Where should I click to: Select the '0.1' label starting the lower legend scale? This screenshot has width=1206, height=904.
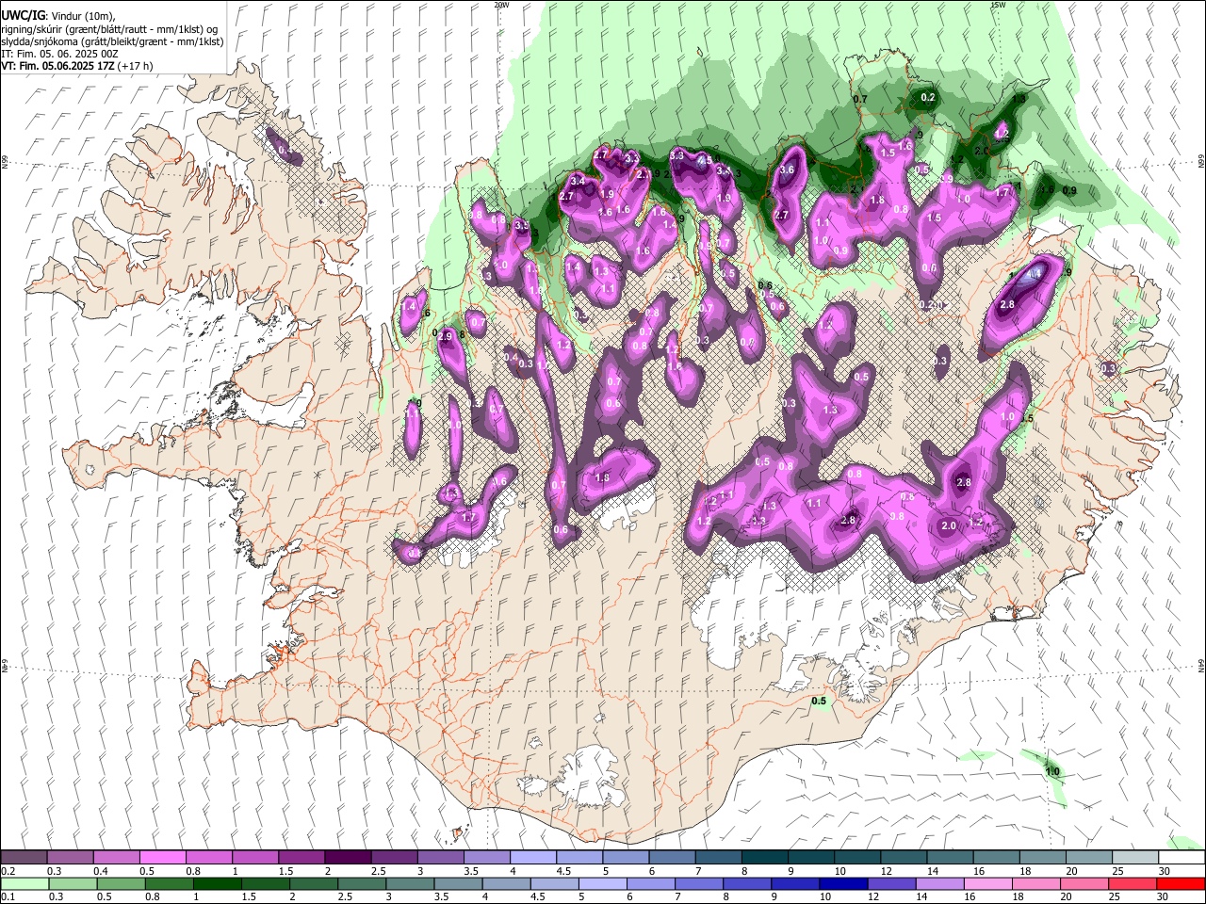pos(9,897)
